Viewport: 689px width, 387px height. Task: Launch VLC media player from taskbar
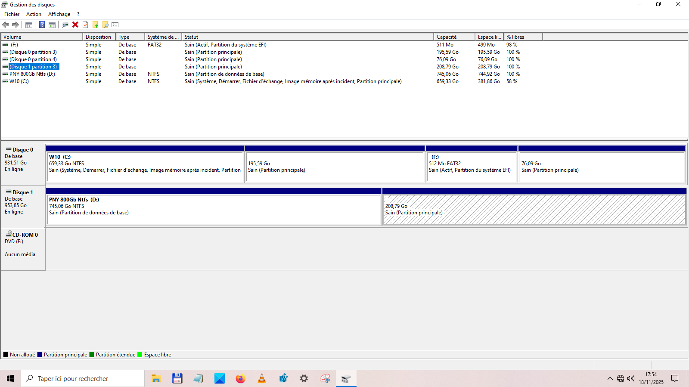click(x=261, y=378)
